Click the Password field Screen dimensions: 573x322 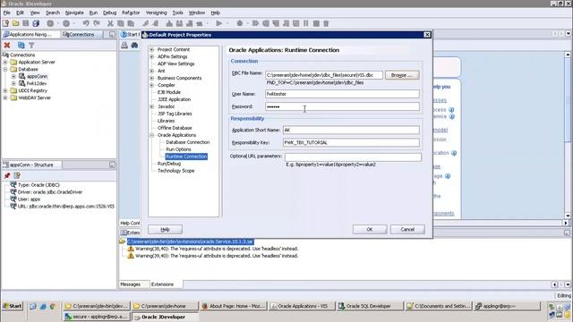[x=342, y=106]
